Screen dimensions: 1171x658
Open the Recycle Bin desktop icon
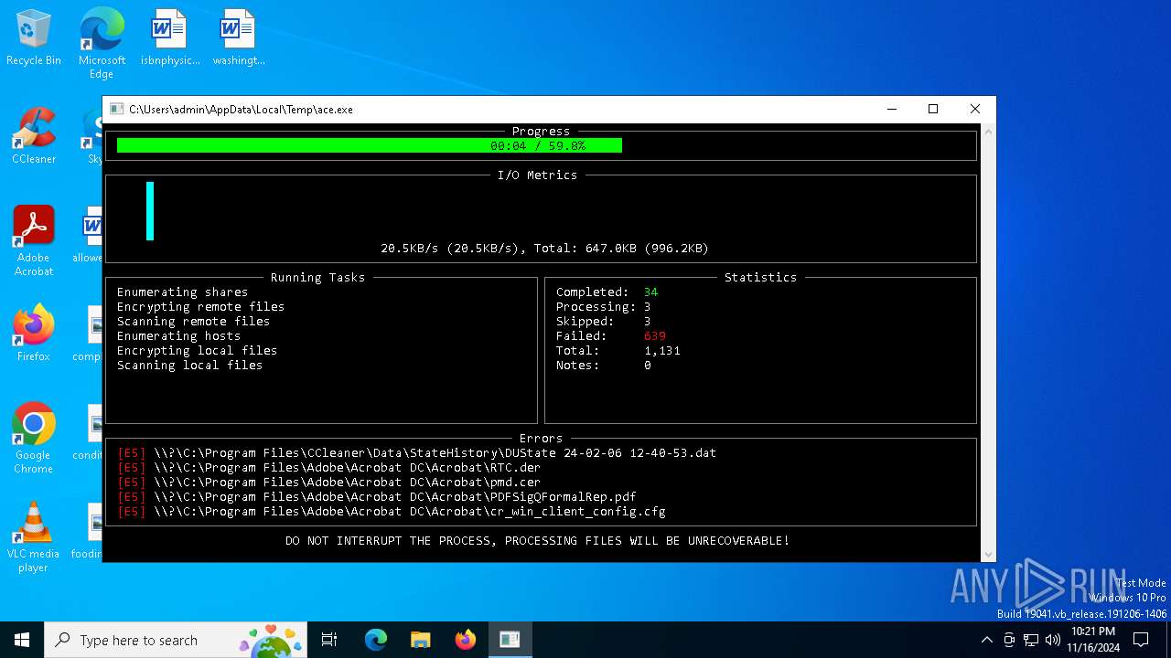[x=34, y=38]
